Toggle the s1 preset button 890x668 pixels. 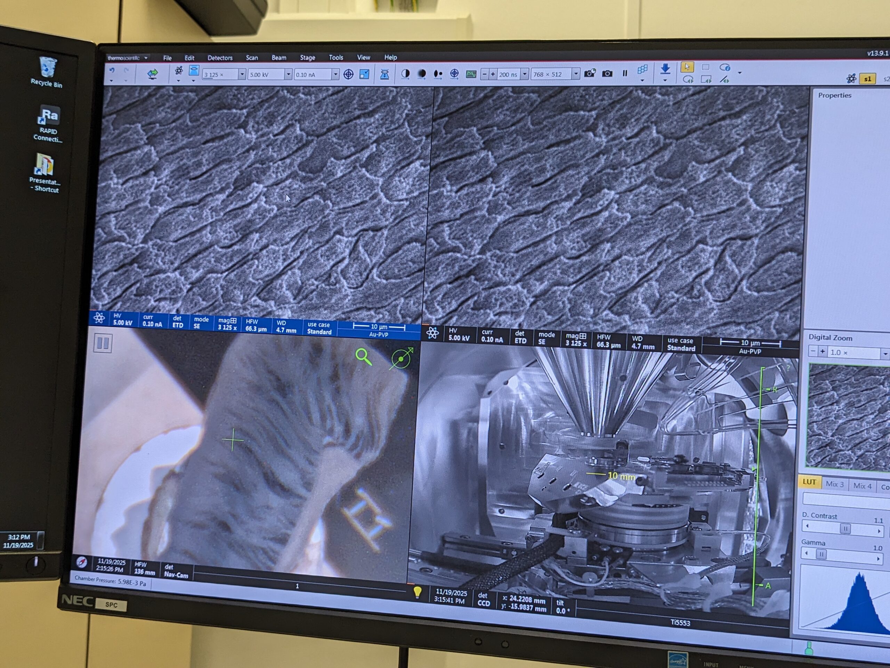point(867,79)
